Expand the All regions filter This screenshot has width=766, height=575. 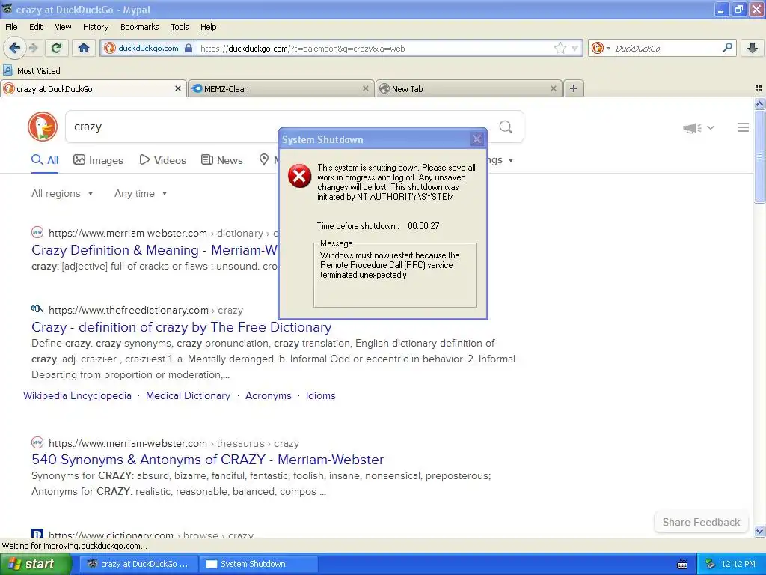click(x=62, y=194)
